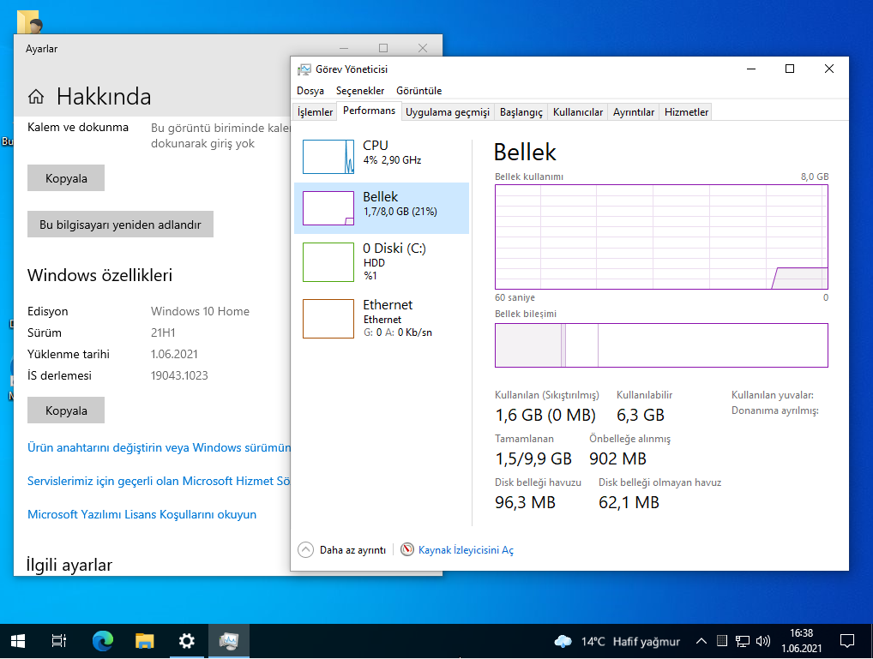Click the Bellek kullanımı usage graph

661,237
